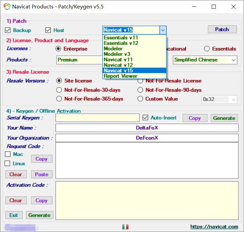
Task: Choose Not-For-Resale-30-days option
Action: click(x=59, y=90)
